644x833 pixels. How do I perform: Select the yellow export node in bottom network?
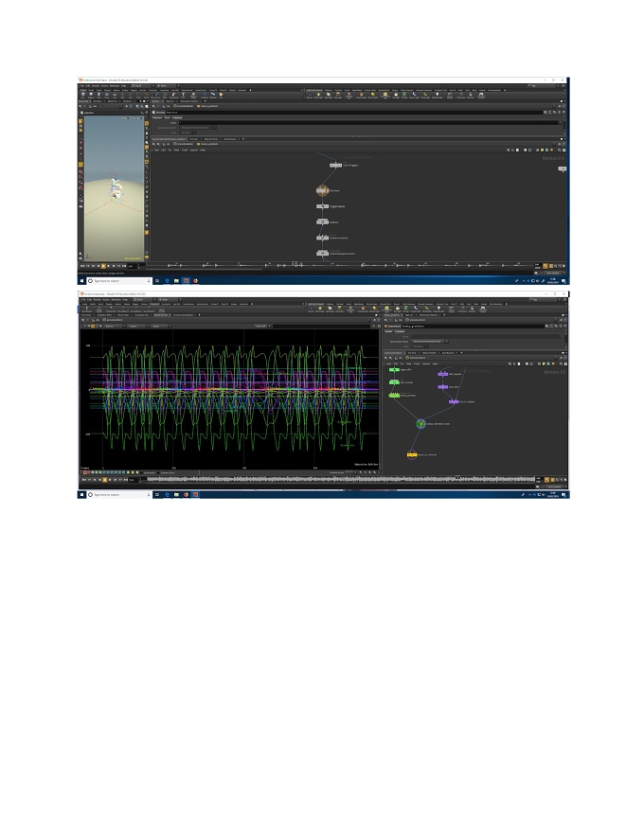412,454
